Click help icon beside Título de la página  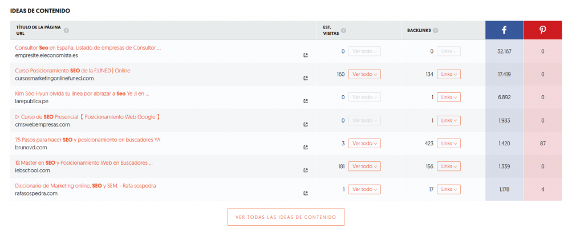coord(66,31)
